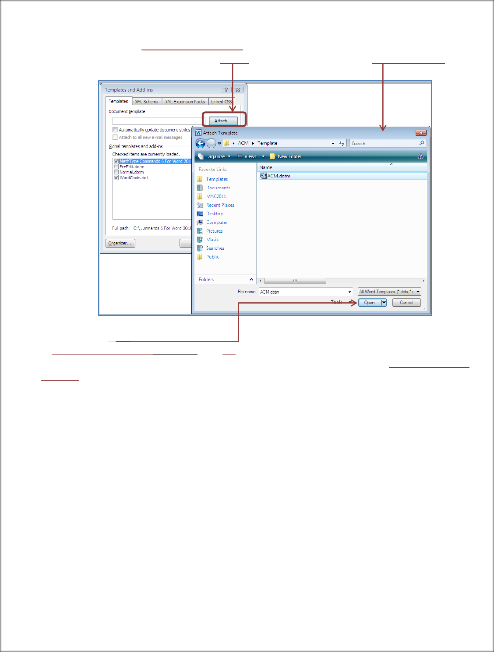Click the help question mark in Templates and Add-ins
Viewport: 494px width, 652px height.
coord(226,90)
